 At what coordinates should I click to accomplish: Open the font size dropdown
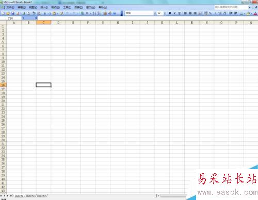[x=165, y=13]
